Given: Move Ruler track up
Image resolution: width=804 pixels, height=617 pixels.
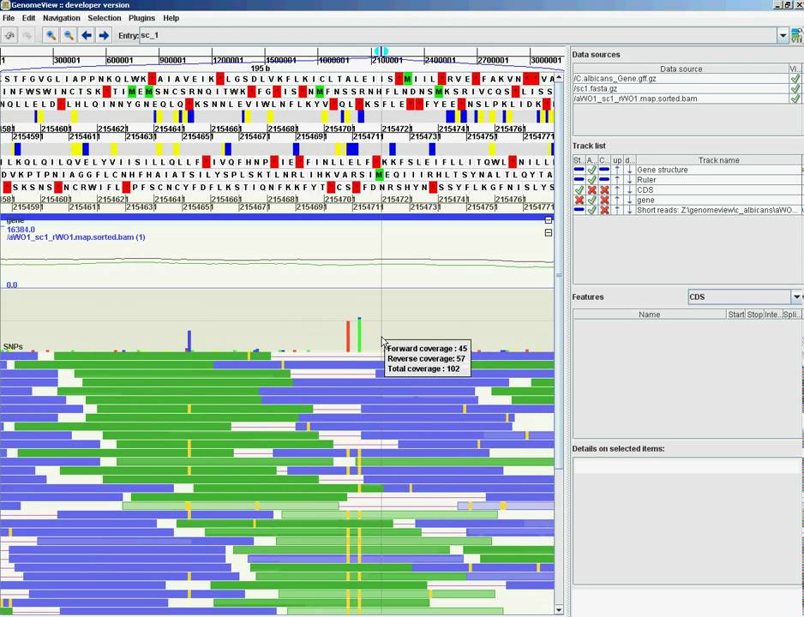Looking at the screenshot, I should [x=617, y=180].
